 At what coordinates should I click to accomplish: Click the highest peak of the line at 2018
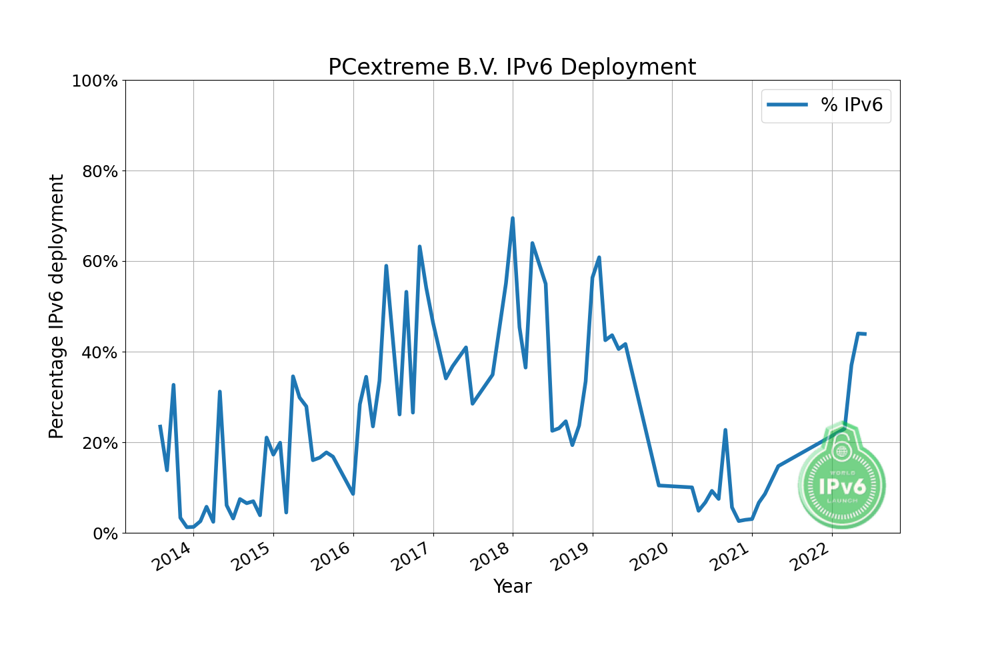(512, 218)
